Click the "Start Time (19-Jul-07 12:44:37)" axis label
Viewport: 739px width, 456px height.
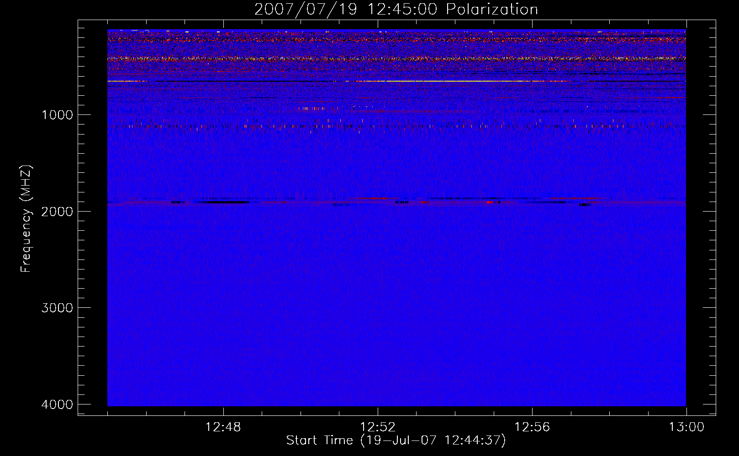[x=396, y=440]
